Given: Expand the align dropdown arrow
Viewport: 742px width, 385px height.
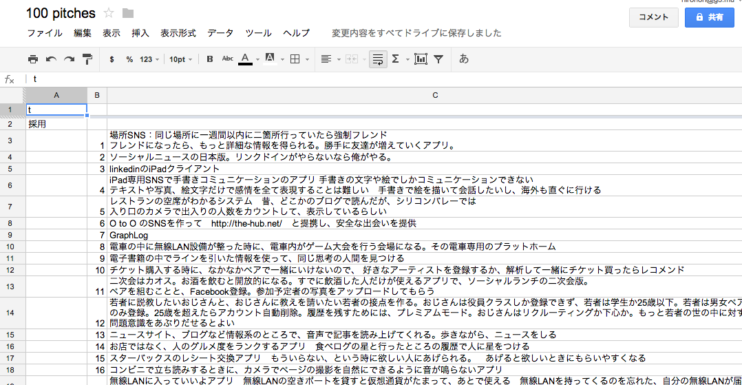Looking at the screenshot, I should click(339, 60).
